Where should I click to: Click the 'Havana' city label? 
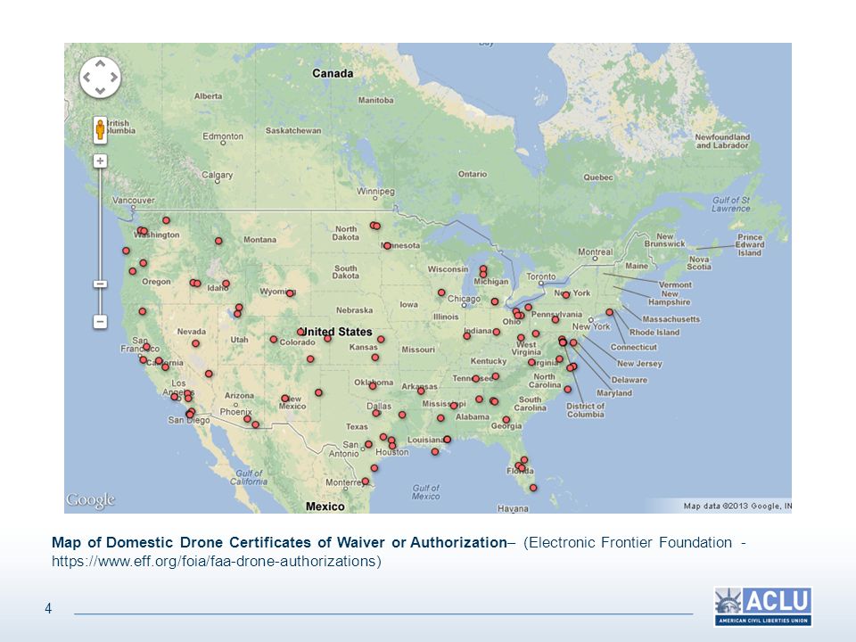pyautogui.click(x=513, y=509)
